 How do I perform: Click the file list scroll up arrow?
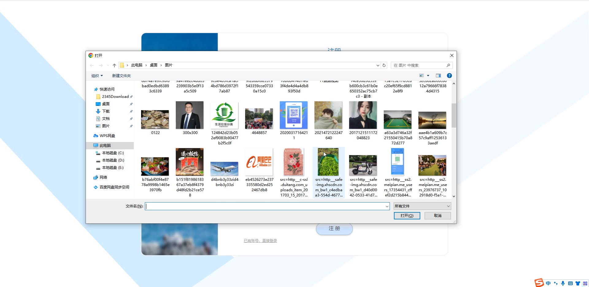(x=454, y=84)
